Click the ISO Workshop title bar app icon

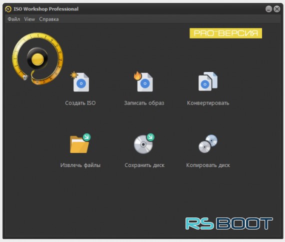[x=8, y=9]
